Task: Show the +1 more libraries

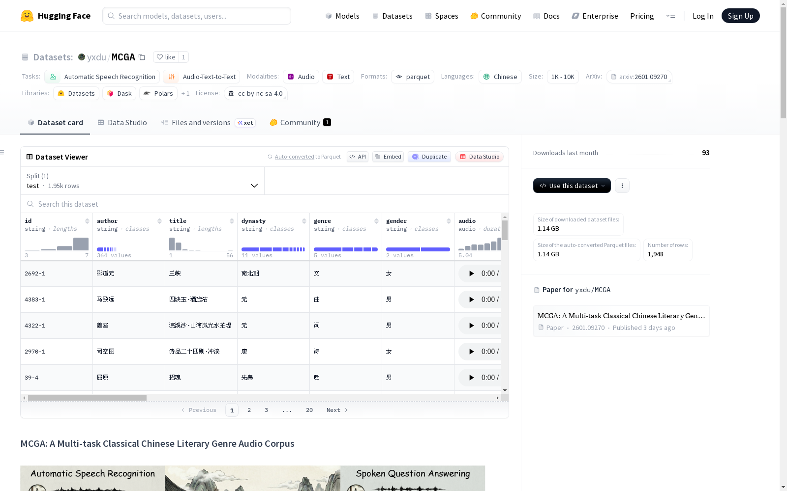Action: point(185,93)
